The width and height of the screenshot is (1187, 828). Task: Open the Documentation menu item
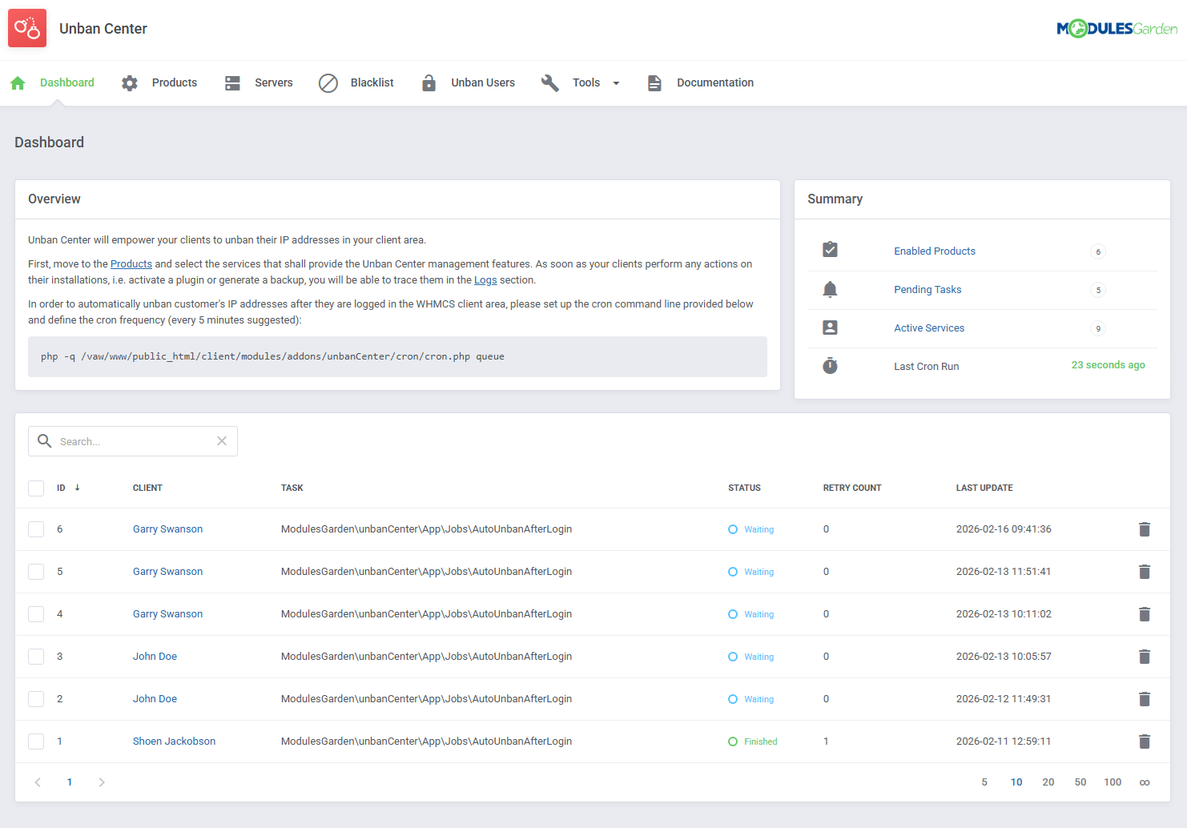pos(715,83)
